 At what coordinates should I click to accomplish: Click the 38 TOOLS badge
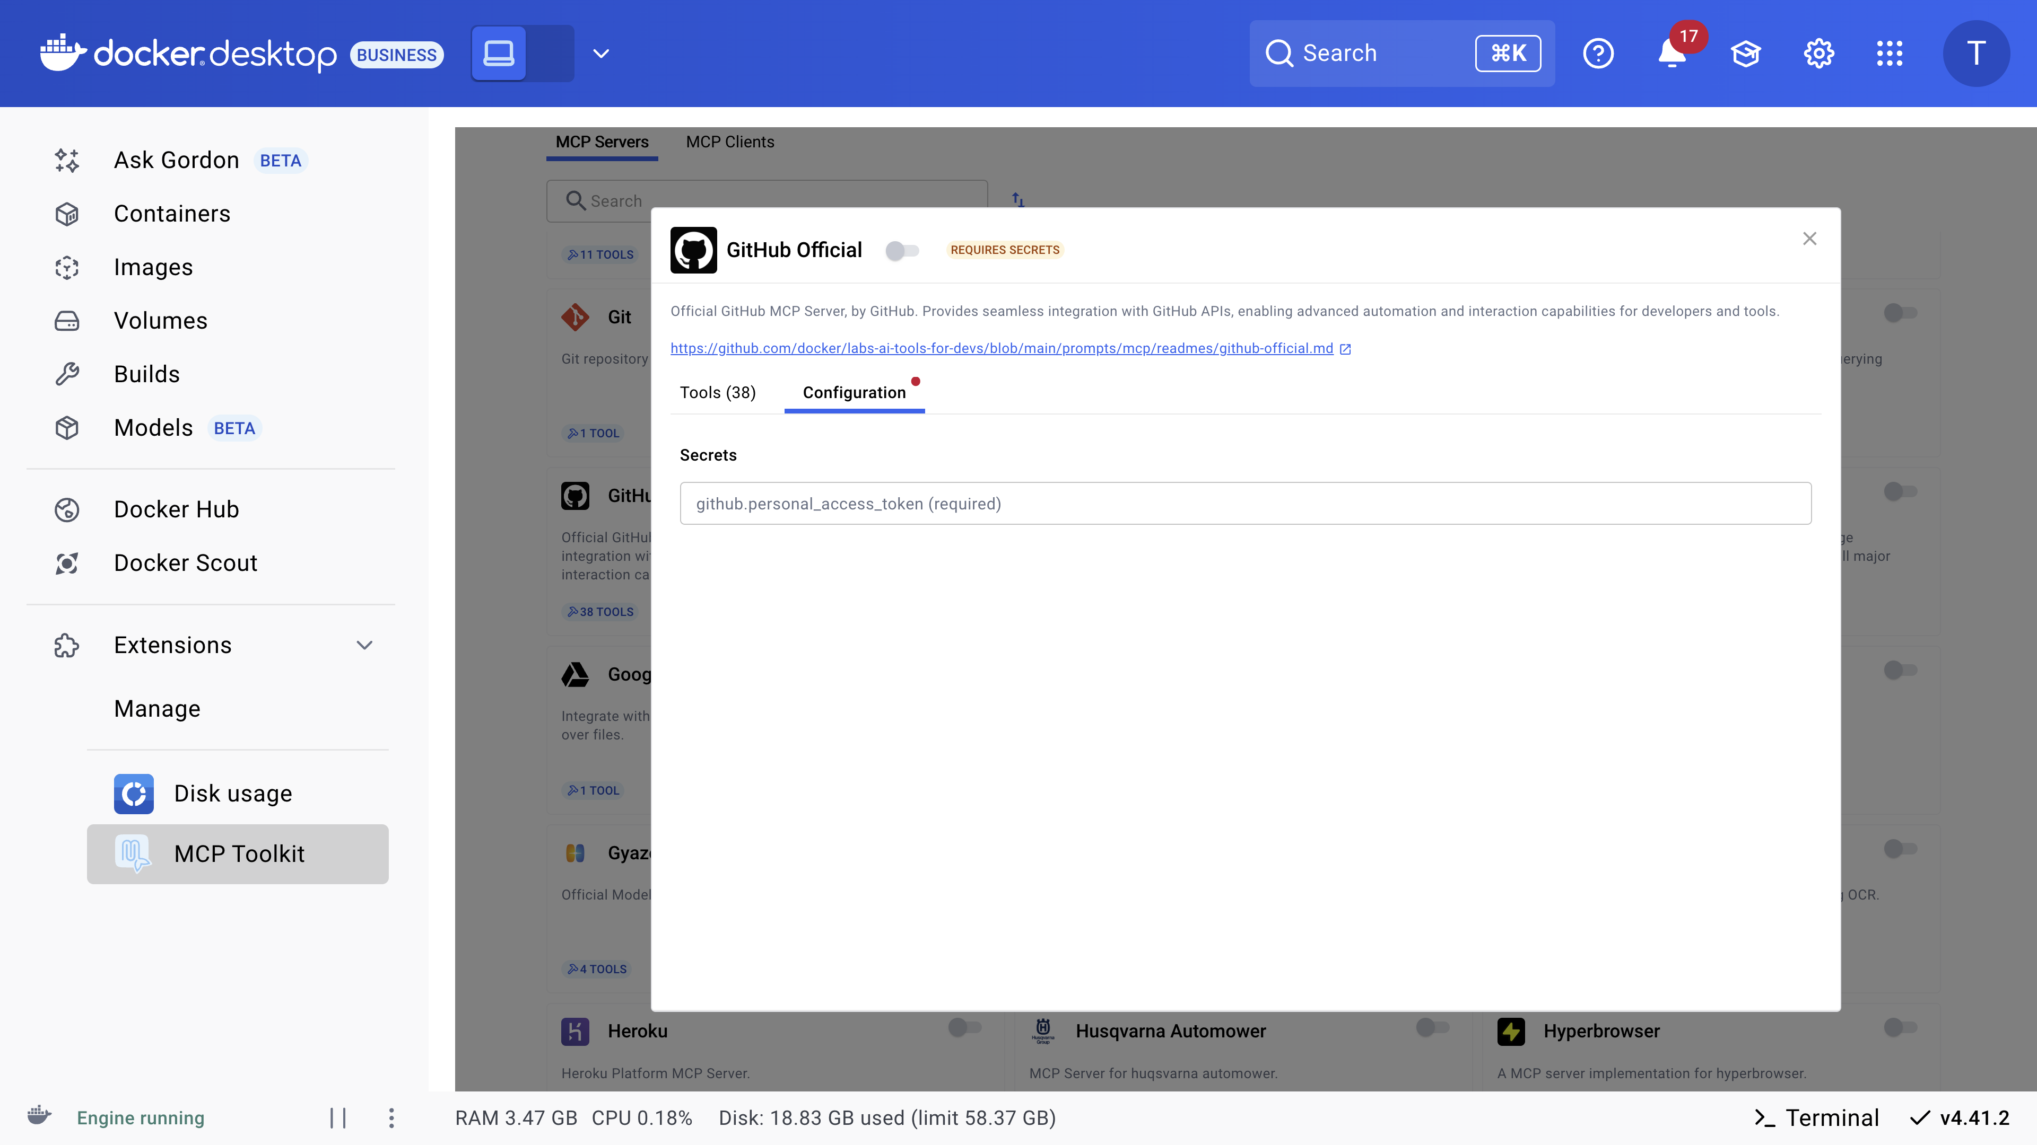tap(600, 612)
